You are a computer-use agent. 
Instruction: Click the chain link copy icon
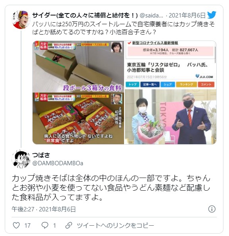pyautogui.click(x=69, y=225)
